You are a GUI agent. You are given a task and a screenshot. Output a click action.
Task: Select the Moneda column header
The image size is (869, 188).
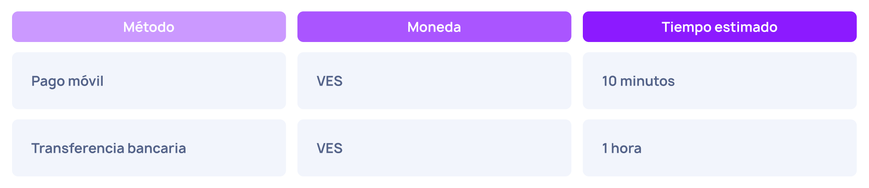[x=434, y=27]
